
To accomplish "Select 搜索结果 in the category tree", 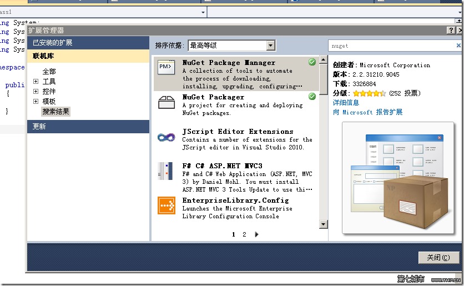I will click(56, 112).
